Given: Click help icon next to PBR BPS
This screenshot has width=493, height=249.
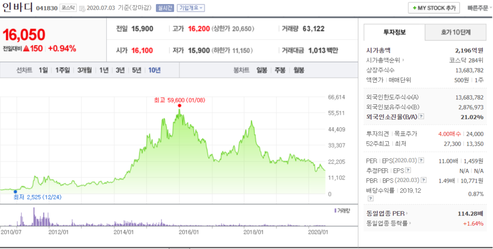Looking at the screenshot, I should point(424,180).
